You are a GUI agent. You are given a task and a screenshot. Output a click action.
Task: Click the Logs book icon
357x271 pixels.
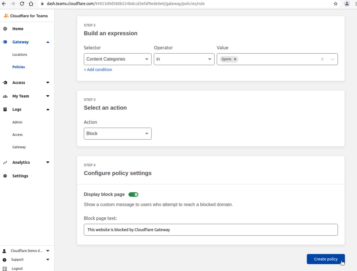point(5,109)
